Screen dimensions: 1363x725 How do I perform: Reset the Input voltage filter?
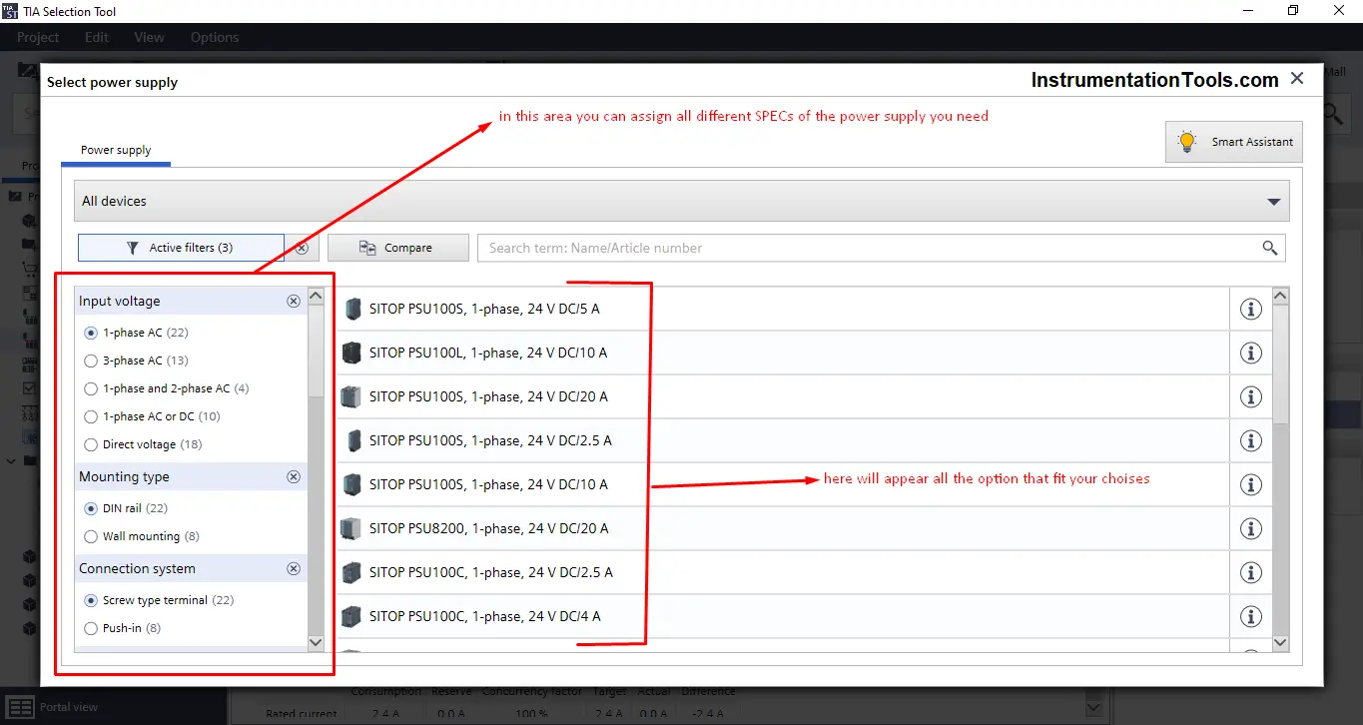[294, 301]
